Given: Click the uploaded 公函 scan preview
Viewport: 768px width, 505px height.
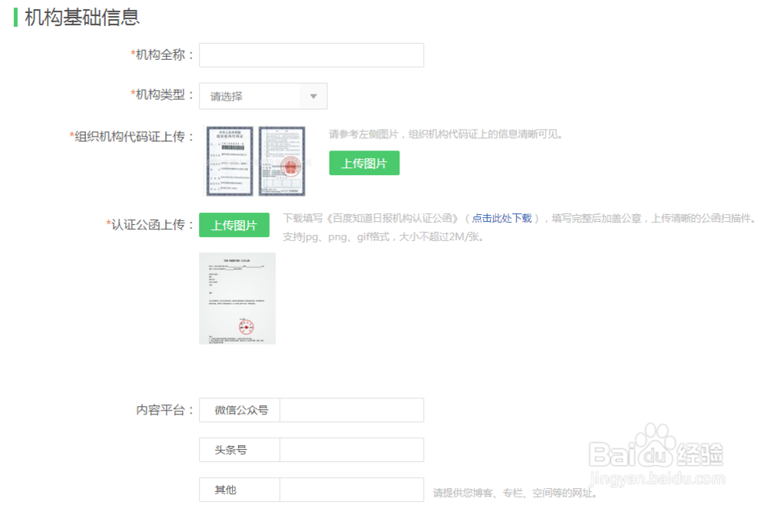Looking at the screenshot, I should pos(237,299).
